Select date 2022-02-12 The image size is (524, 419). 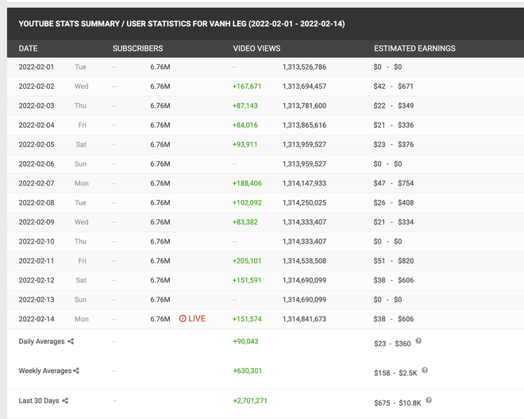pyautogui.click(x=36, y=280)
